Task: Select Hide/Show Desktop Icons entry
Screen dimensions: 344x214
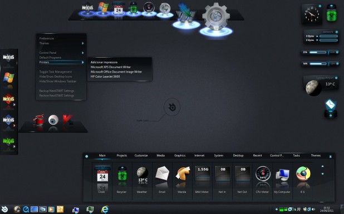Action: click(56, 77)
